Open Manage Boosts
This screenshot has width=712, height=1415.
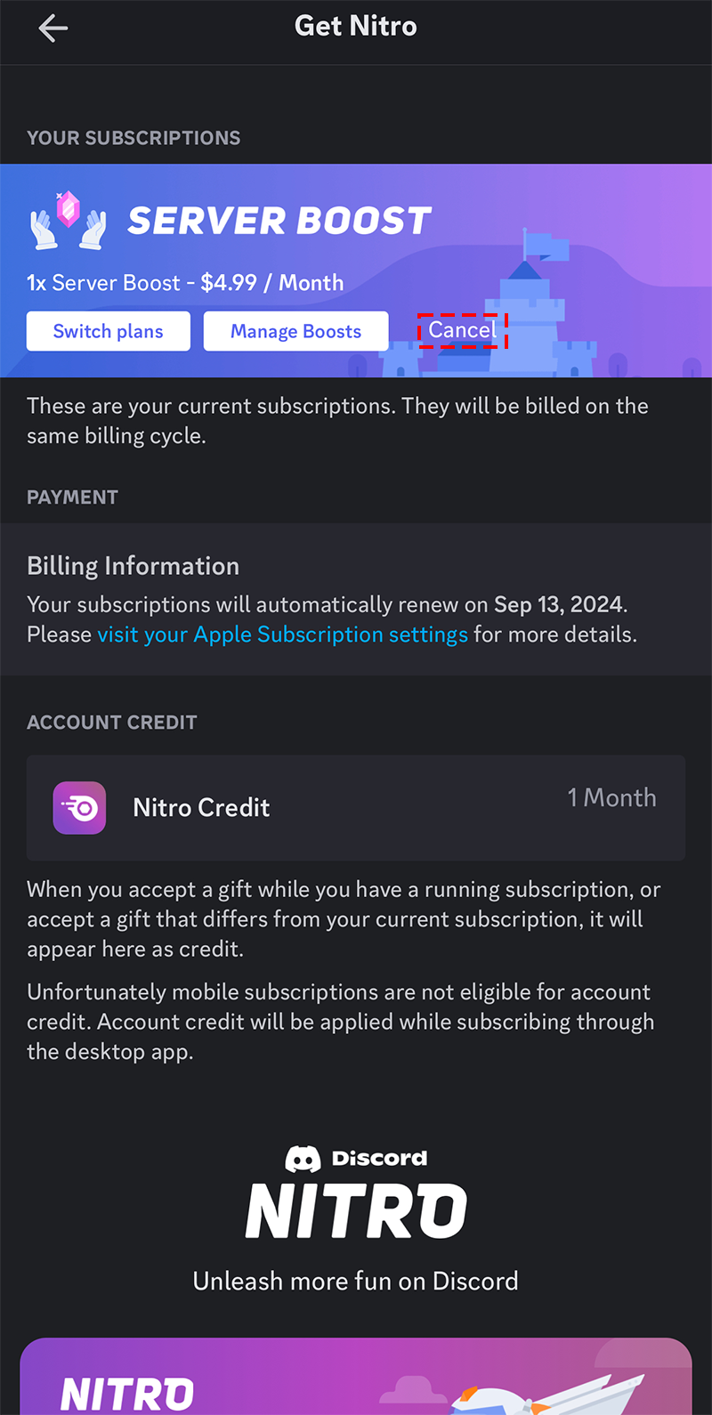[295, 331]
